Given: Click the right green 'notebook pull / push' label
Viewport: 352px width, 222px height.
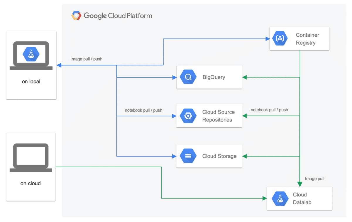Looking at the screenshot, I should coord(269,110).
